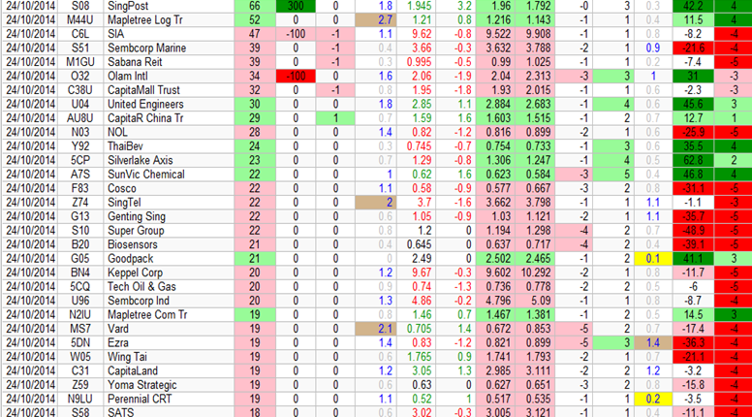The height and width of the screenshot is (417, 752).
Task: Select the green 300 cell in SingPost row
Action: (297, 6)
